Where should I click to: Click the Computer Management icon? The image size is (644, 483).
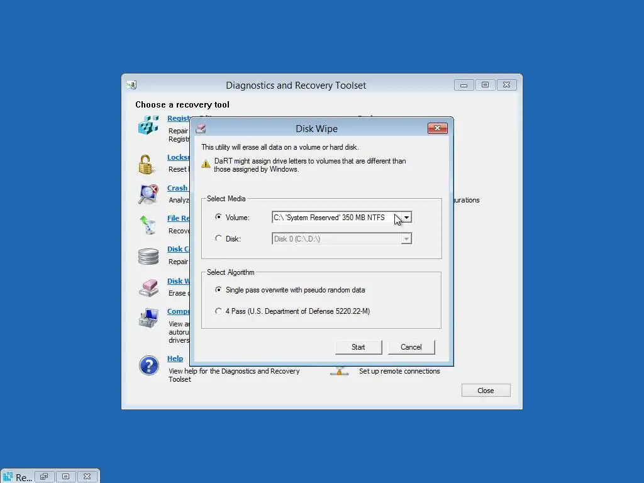148,318
